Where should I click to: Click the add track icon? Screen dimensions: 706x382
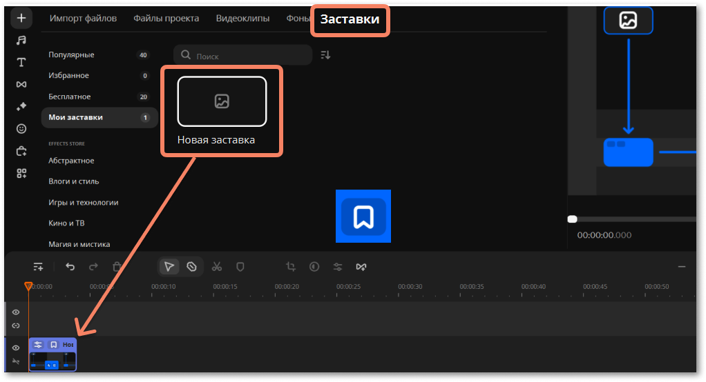pyautogui.click(x=38, y=266)
